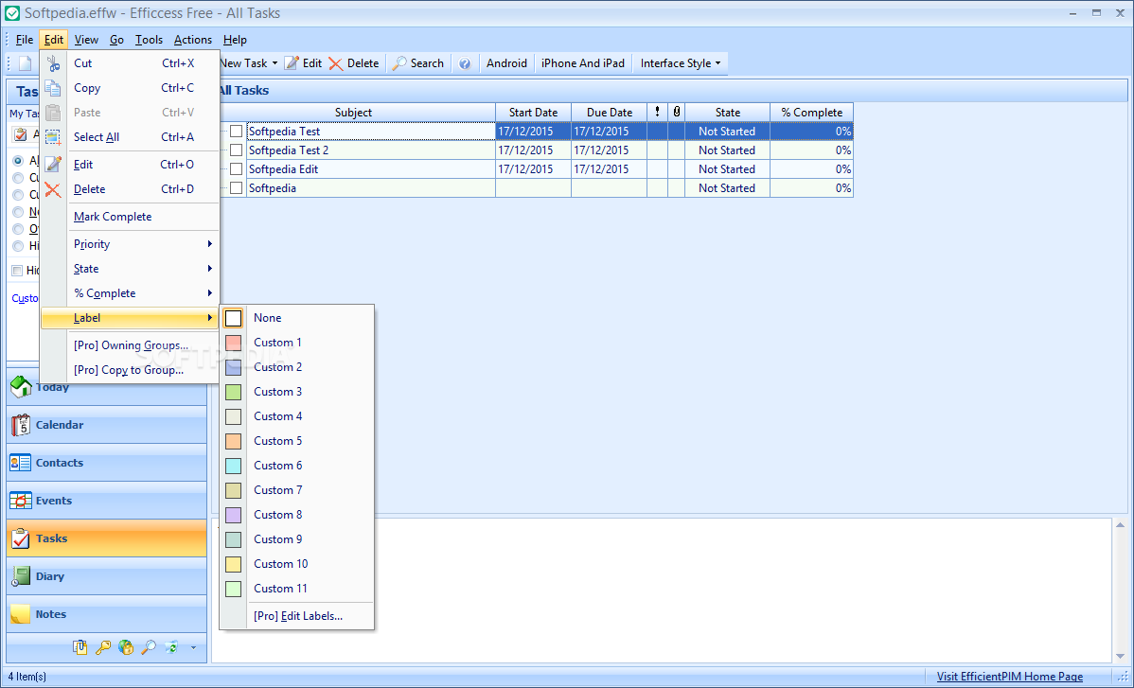Image resolution: width=1134 pixels, height=688 pixels.
Task: Expand the Priority submenu
Action: (x=131, y=244)
